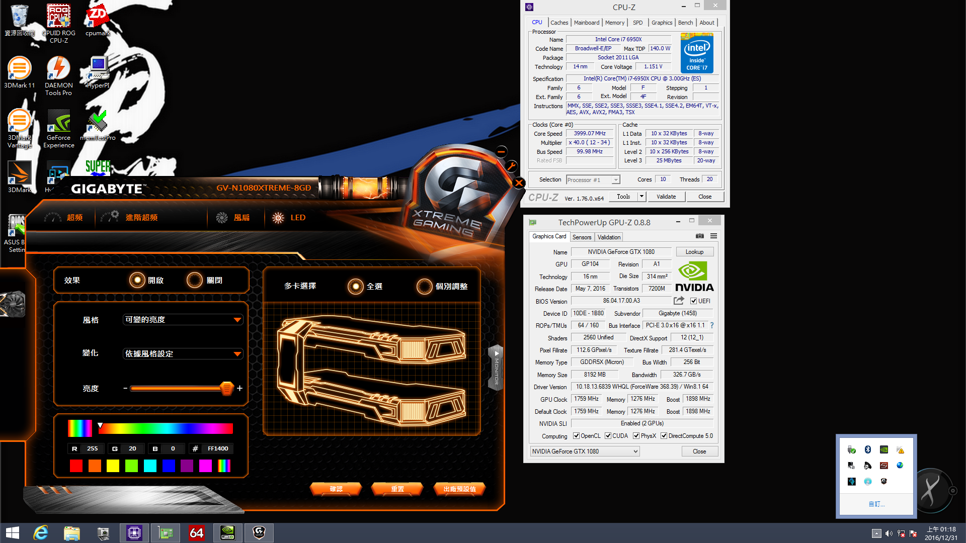Click the wrench settings icon on Xtreme Gaming

coord(511,166)
